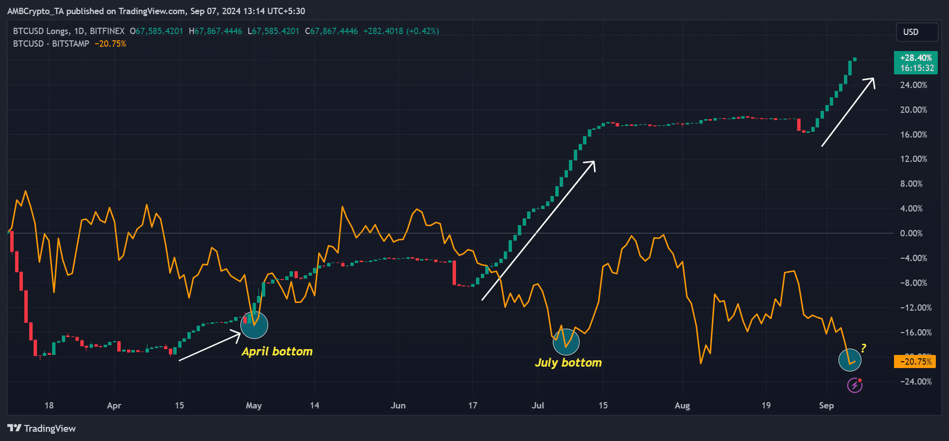Image resolution: width=949 pixels, height=441 pixels.
Task: Select the +28.40% price label
Action: [x=916, y=58]
